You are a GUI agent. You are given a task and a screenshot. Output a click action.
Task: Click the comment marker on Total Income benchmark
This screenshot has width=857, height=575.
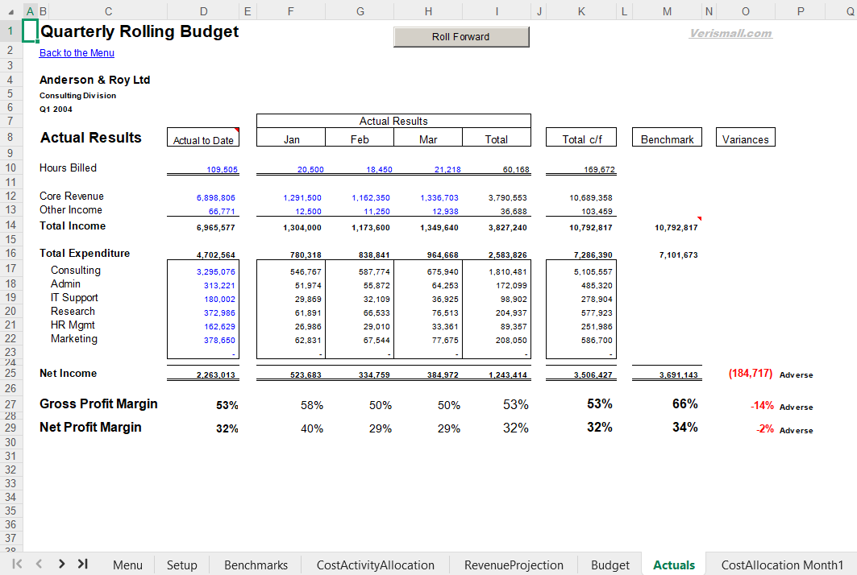point(698,217)
